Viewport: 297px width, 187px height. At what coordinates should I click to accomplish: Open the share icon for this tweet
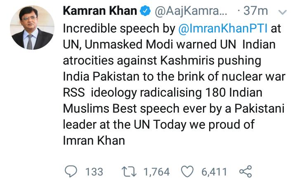click(245, 171)
